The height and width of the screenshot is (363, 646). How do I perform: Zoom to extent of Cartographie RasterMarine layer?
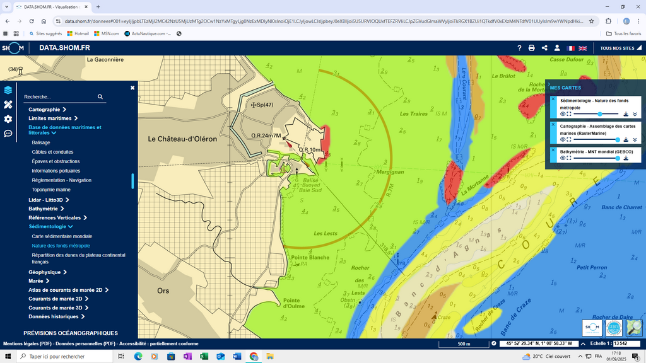tap(569, 139)
